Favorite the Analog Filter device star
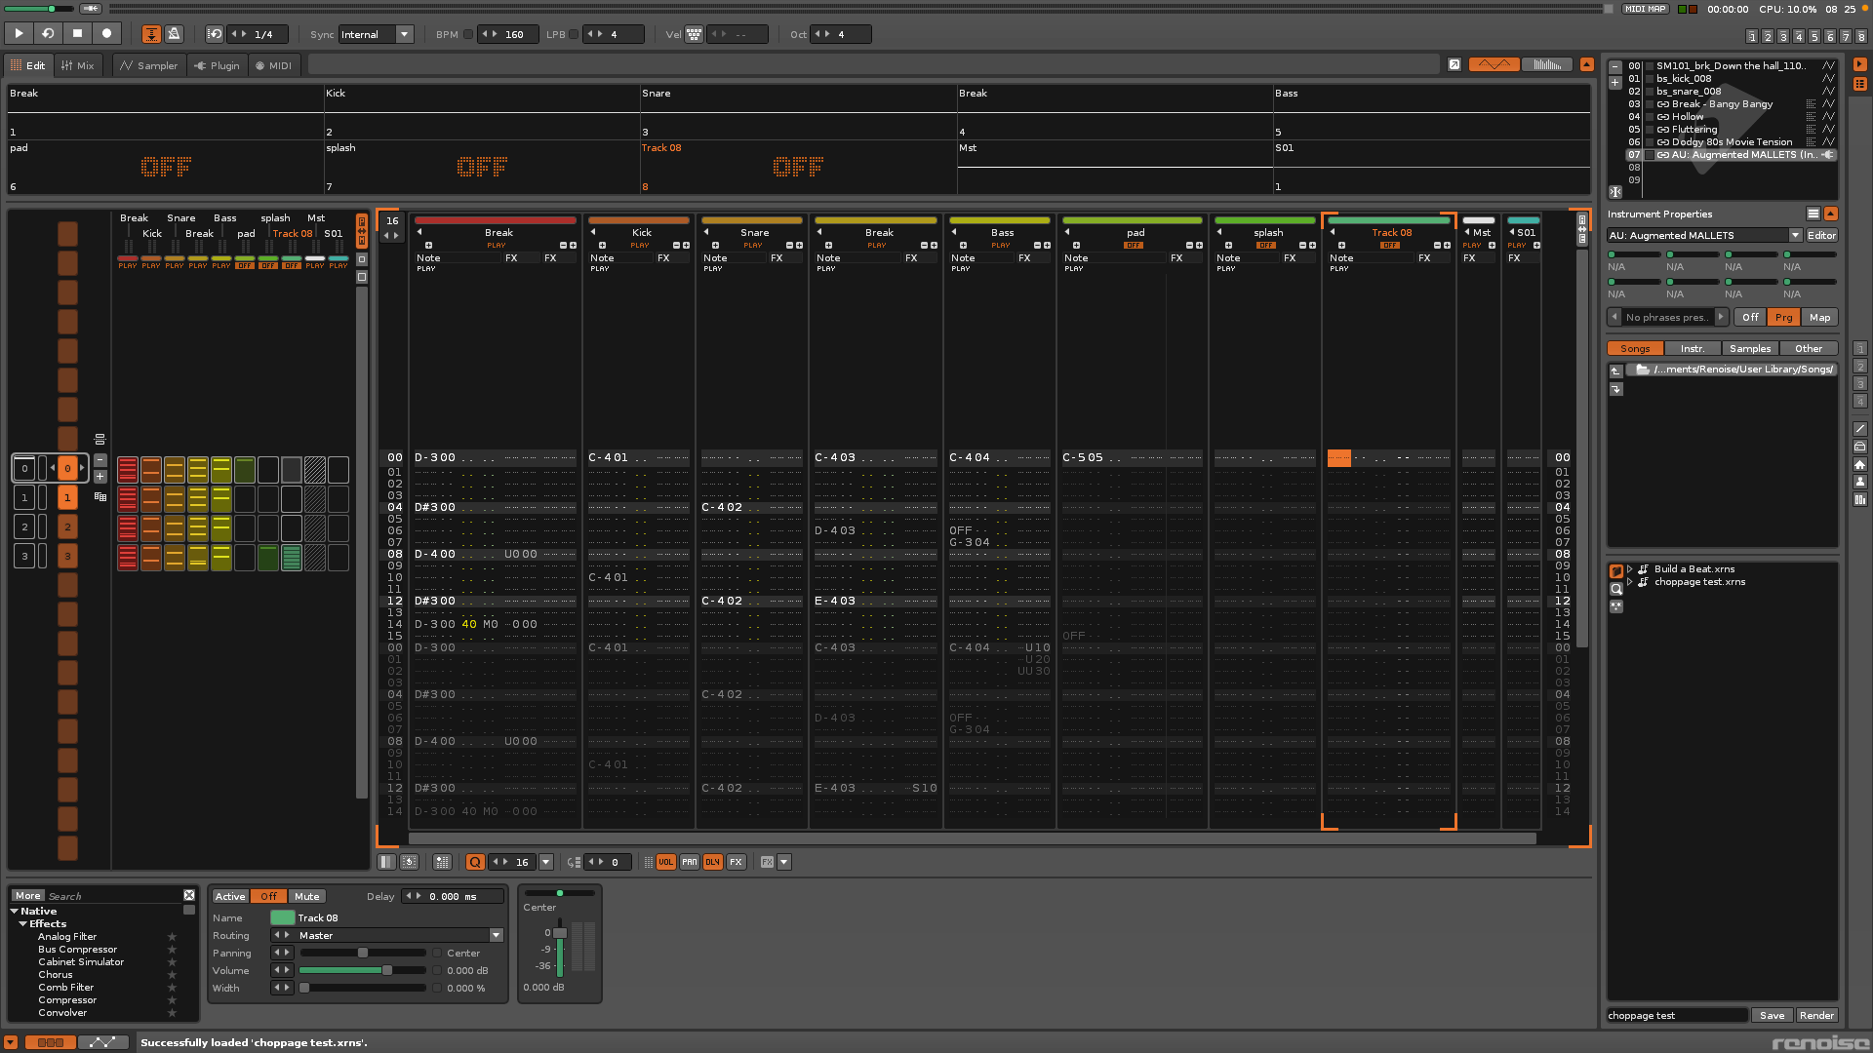This screenshot has width=1873, height=1053. (173, 936)
